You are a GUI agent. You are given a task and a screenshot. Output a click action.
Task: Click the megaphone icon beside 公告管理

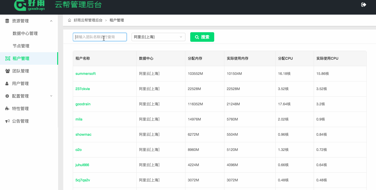click(7, 121)
